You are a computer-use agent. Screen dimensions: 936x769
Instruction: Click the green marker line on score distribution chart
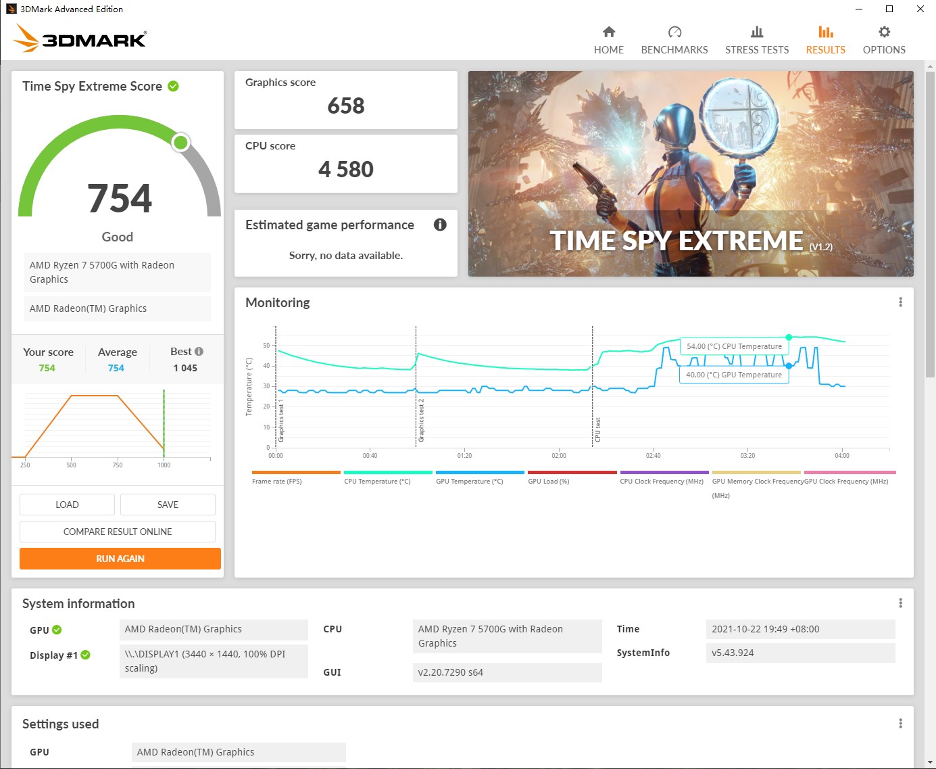(x=164, y=424)
